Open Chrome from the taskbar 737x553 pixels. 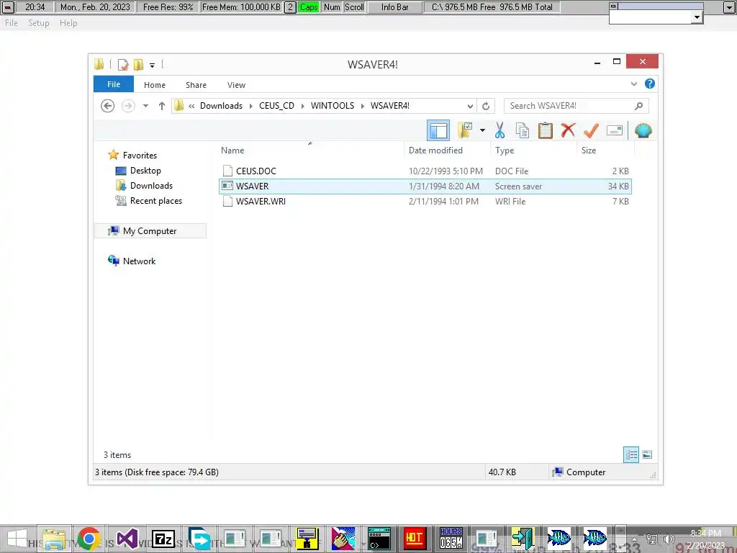click(x=89, y=538)
